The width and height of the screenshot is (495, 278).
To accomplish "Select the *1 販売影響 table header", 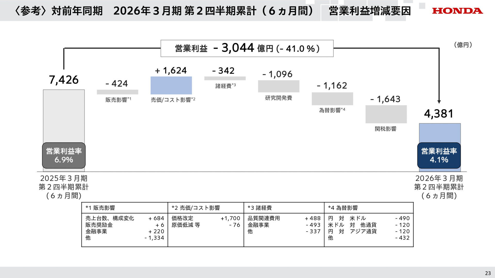I will [x=101, y=208].
